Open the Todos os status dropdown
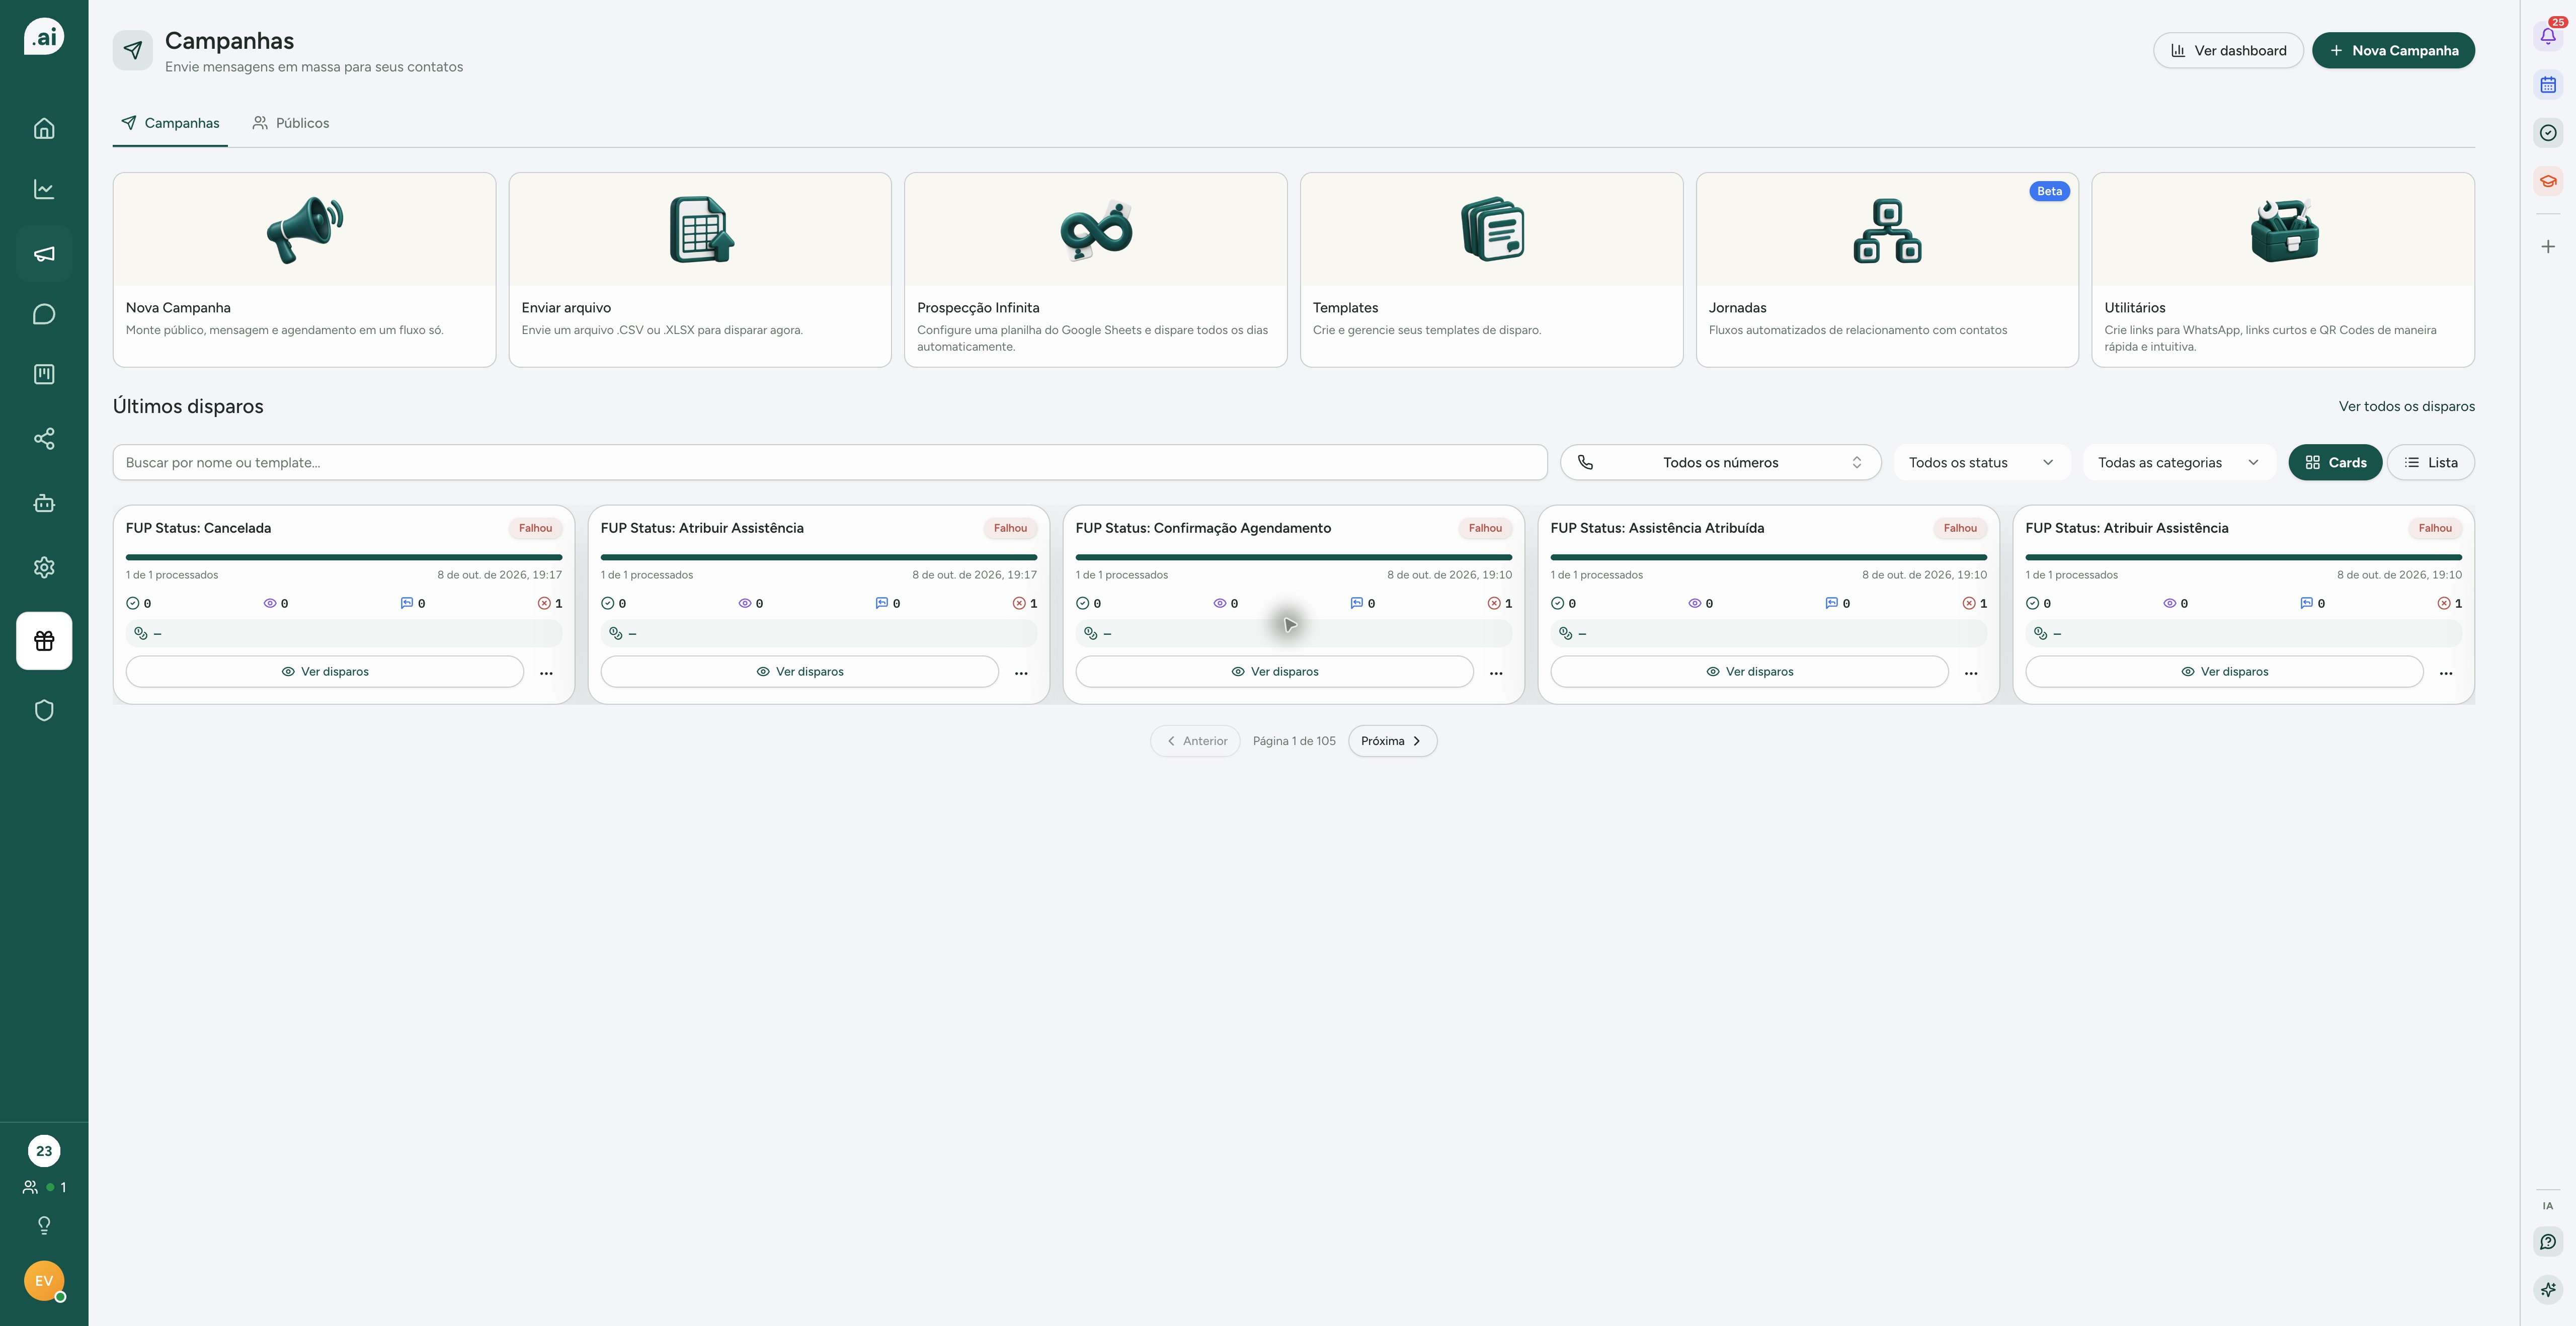Image resolution: width=2576 pixels, height=1326 pixels. click(1981, 462)
